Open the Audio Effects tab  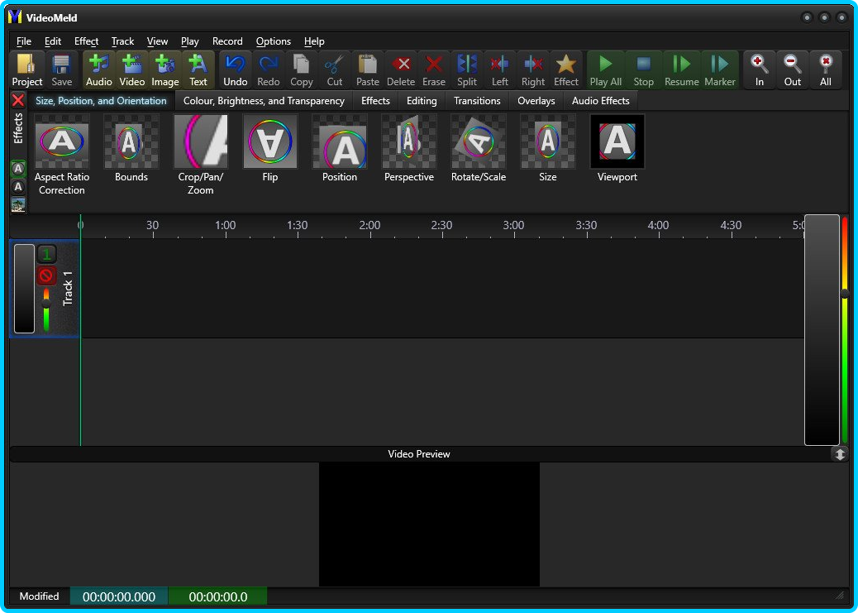(x=601, y=101)
